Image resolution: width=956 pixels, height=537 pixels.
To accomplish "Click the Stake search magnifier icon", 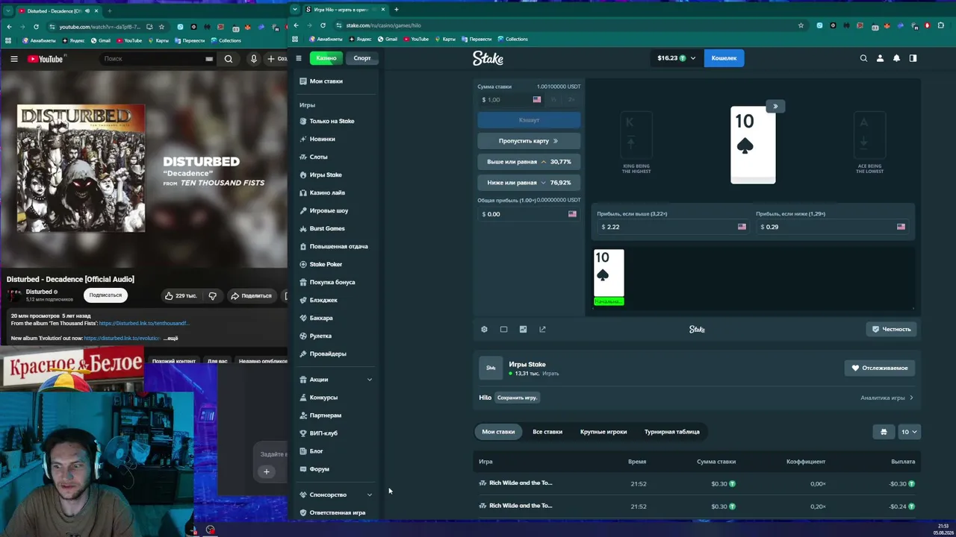I will tap(863, 58).
